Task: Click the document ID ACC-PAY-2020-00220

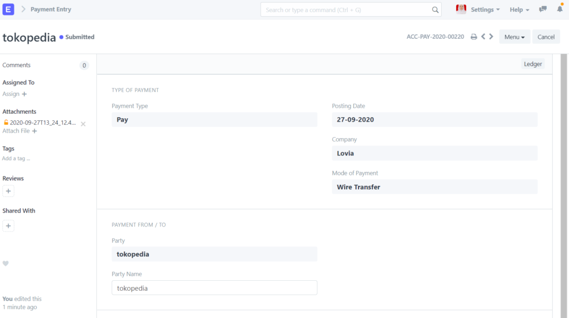Action: point(435,37)
